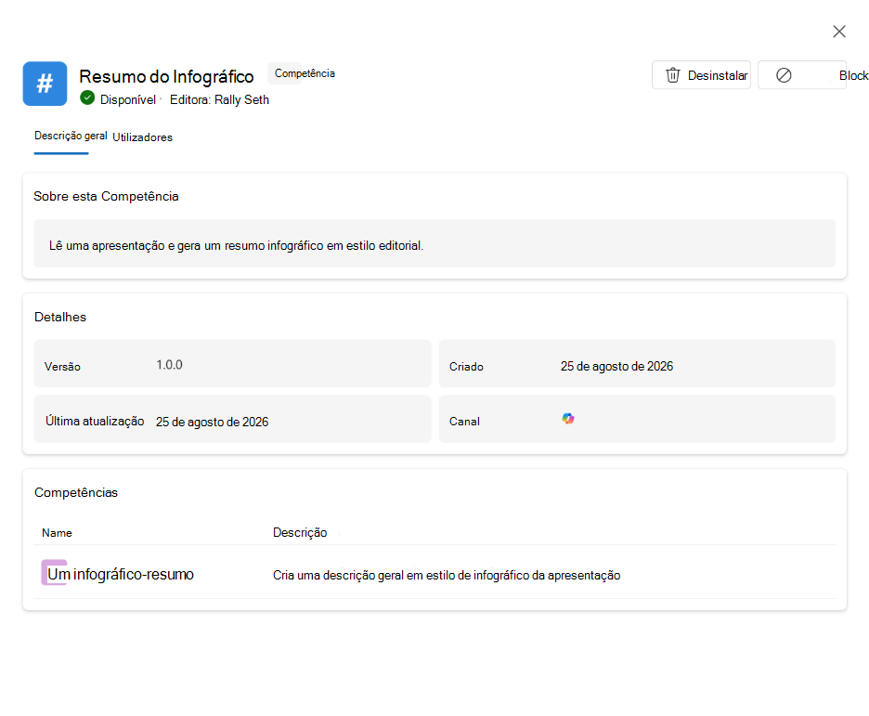
Task: Select the Descrição geral tab
Action: pos(71,136)
